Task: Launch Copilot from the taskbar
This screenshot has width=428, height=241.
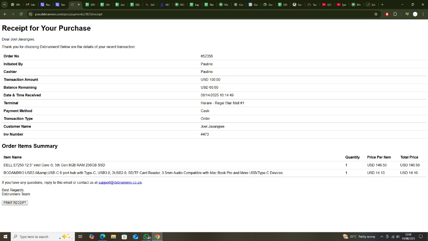Action: (x=92, y=237)
